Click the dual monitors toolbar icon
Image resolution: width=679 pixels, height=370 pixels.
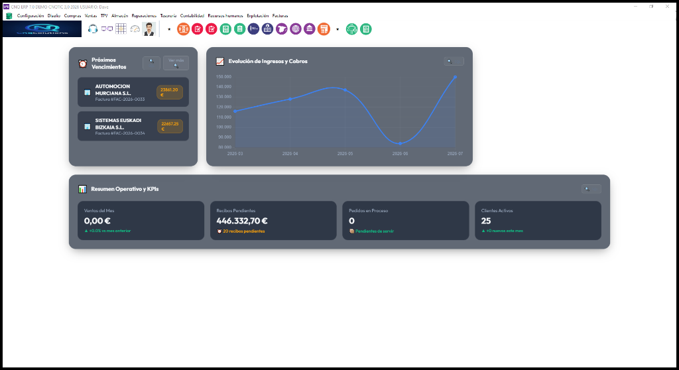[107, 29]
